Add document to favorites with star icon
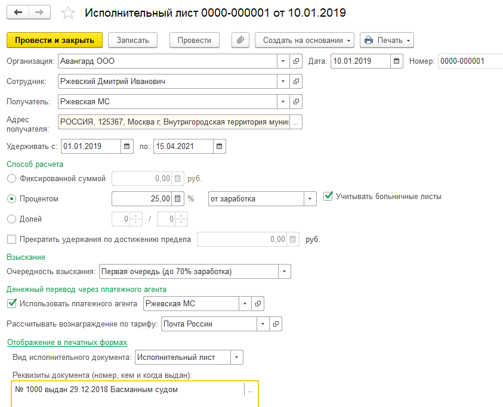This screenshot has height=407, width=503. [68, 13]
